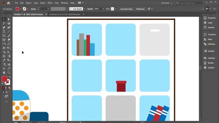
Task: Select the Slice tool
Action: click(9, 68)
